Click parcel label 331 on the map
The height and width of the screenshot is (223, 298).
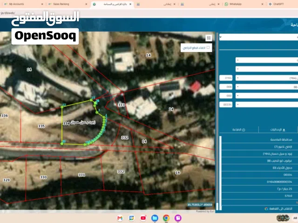pyautogui.click(x=81, y=175)
